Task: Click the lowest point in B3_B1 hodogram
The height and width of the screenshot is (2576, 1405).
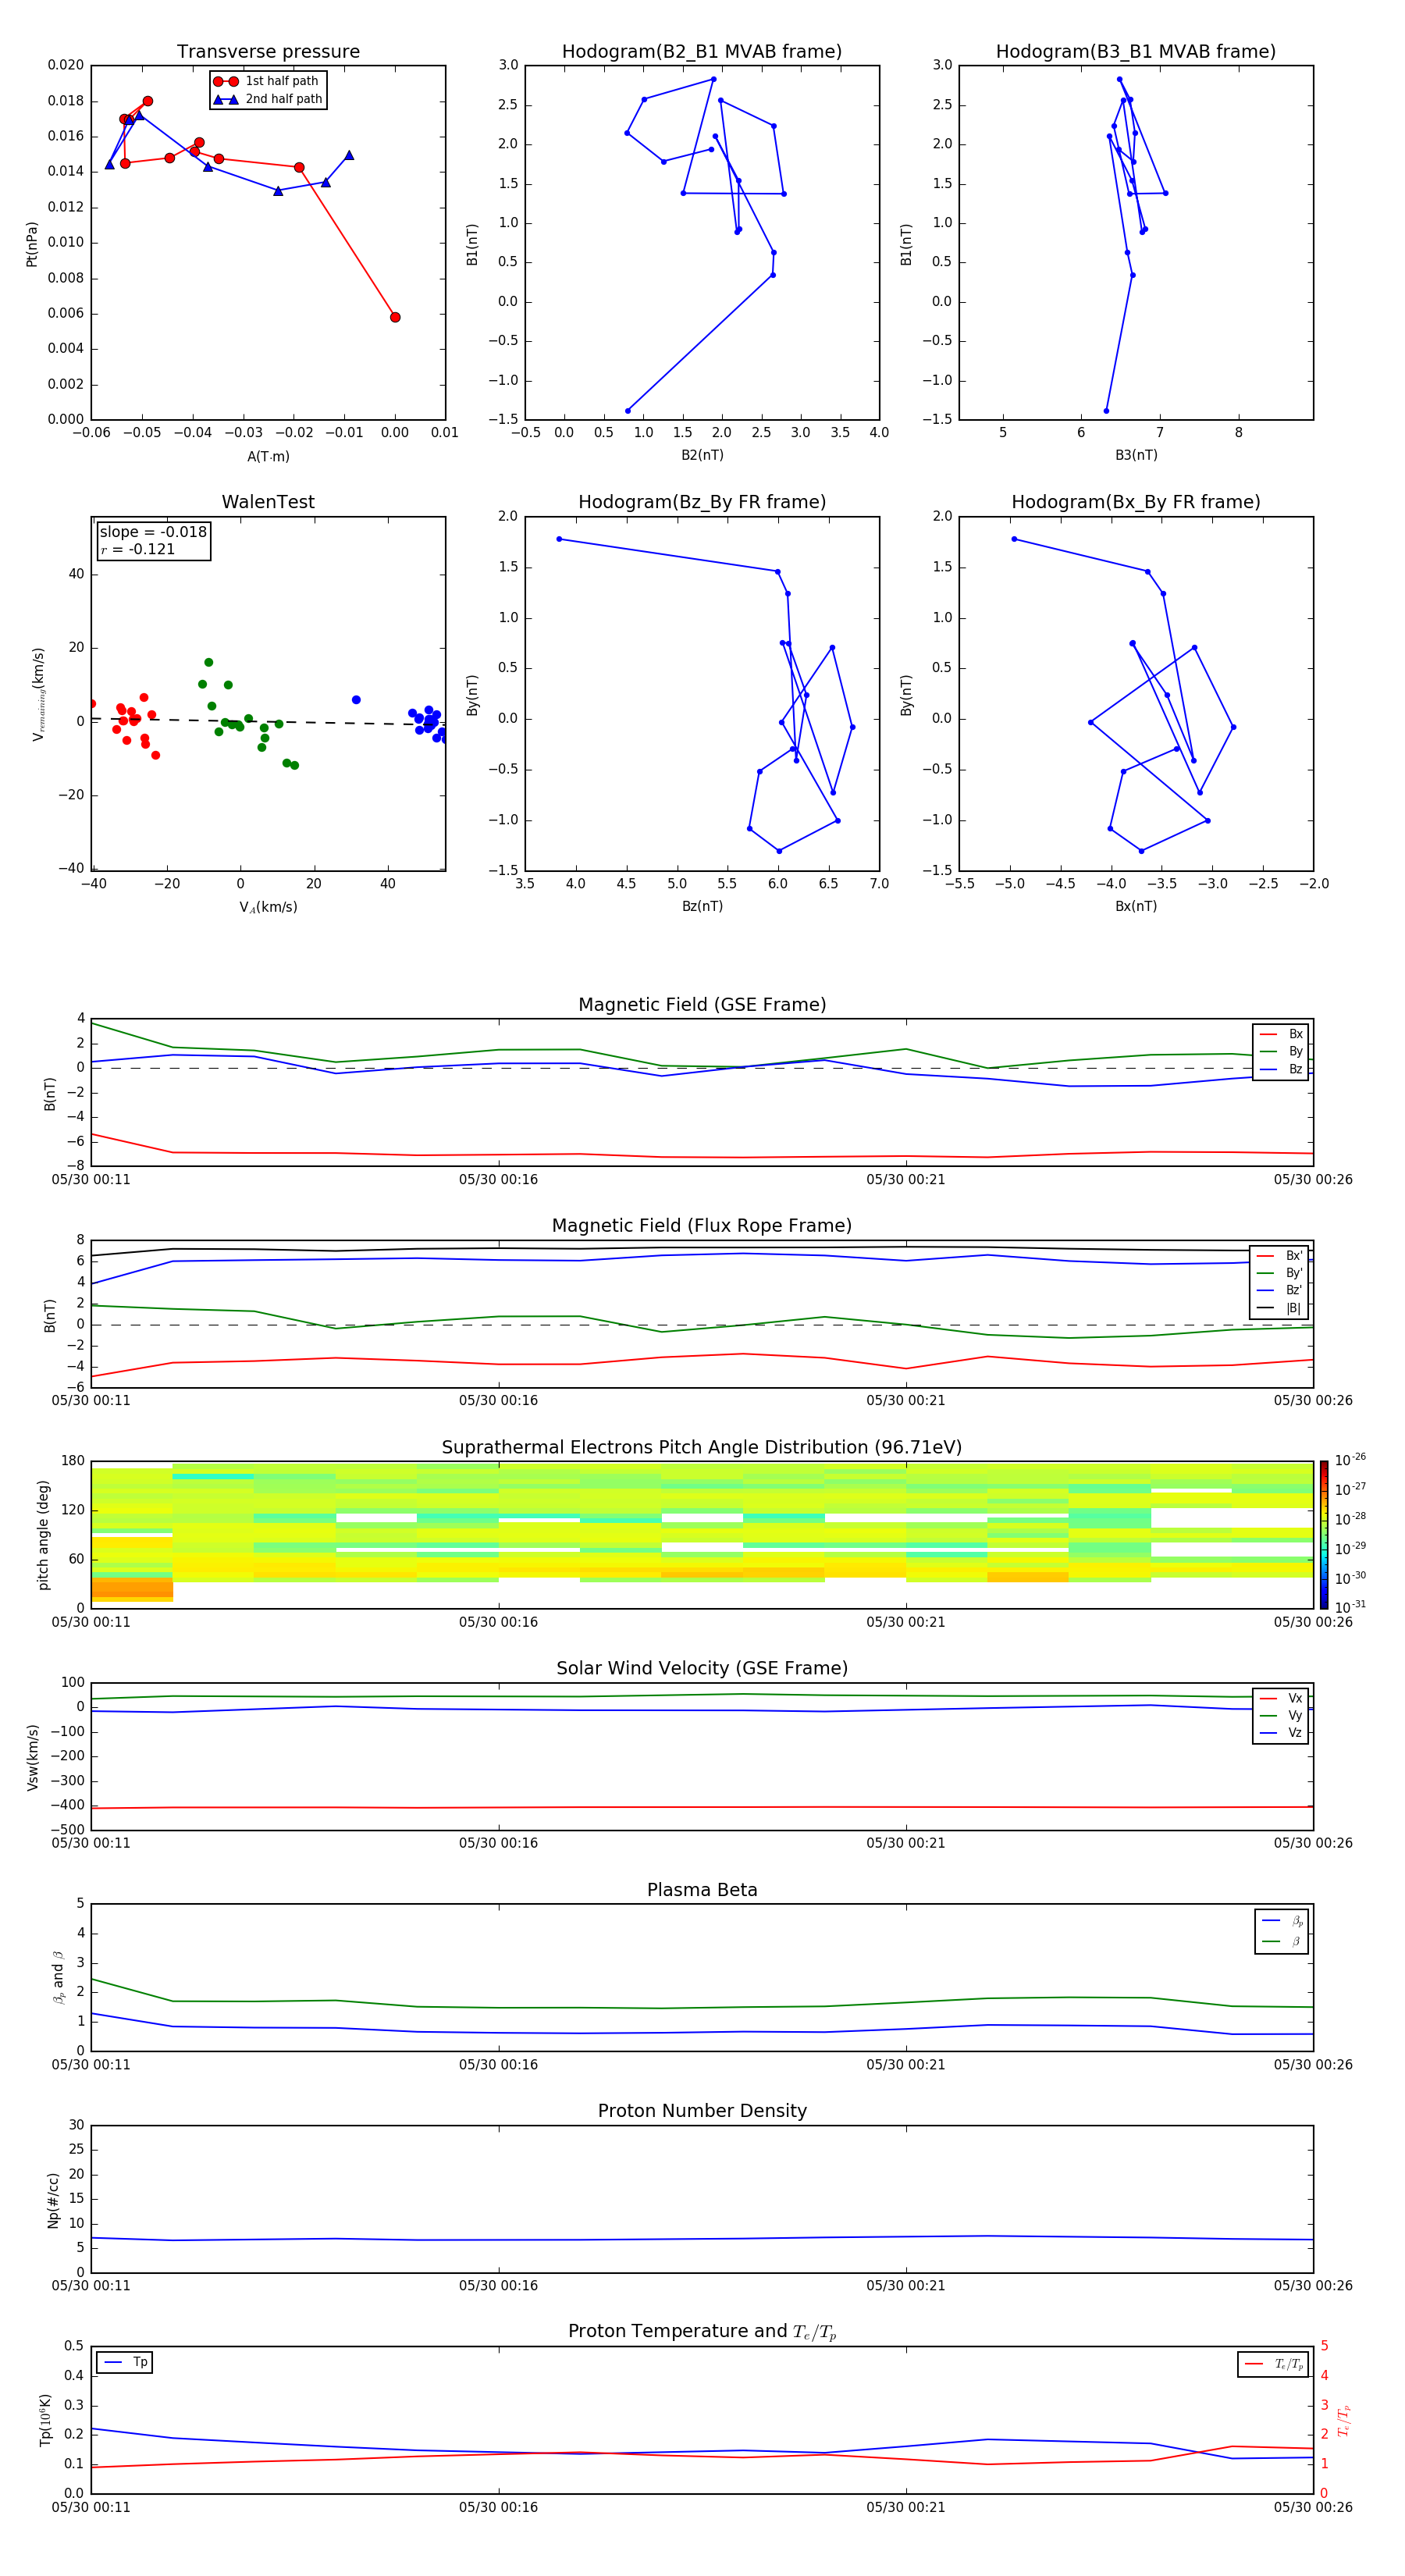Action: pyautogui.click(x=1106, y=411)
